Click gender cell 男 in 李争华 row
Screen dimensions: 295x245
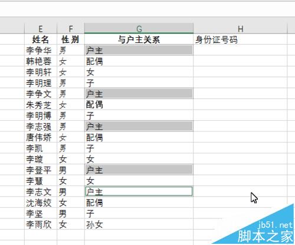tap(71, 50)
